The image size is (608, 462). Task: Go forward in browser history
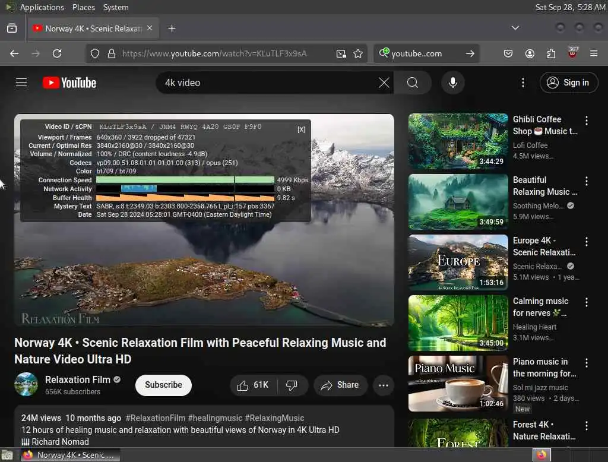pos(36,53)
